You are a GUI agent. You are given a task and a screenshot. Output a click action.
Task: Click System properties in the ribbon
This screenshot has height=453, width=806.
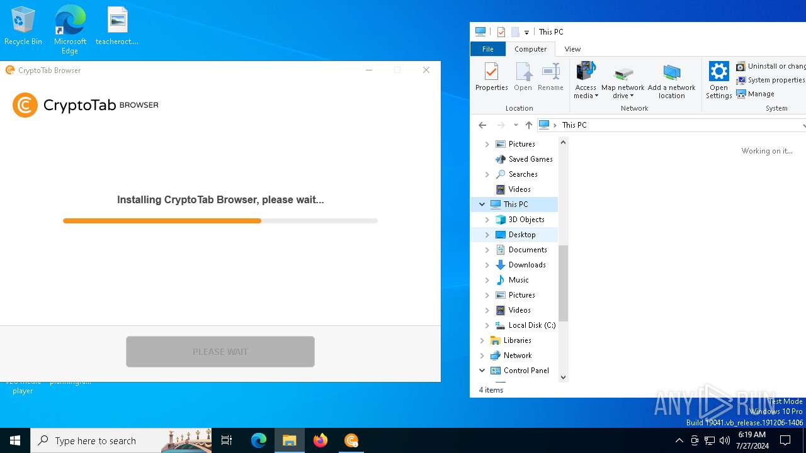[x=771, y=80]
